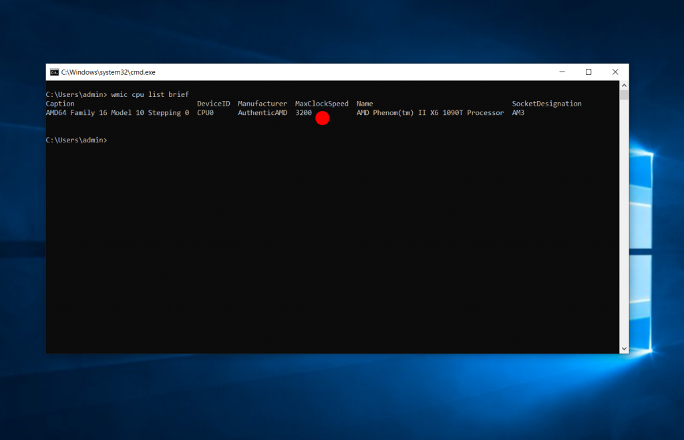Click the C:\Windows\system32\cmd.exe title text
The height and width of the screenshot is (440, 684).
(108, 72)
